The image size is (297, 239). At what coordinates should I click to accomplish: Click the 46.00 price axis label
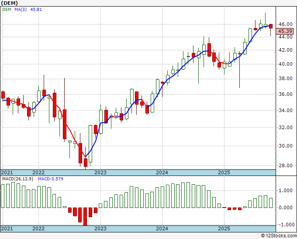coord(286,24)
